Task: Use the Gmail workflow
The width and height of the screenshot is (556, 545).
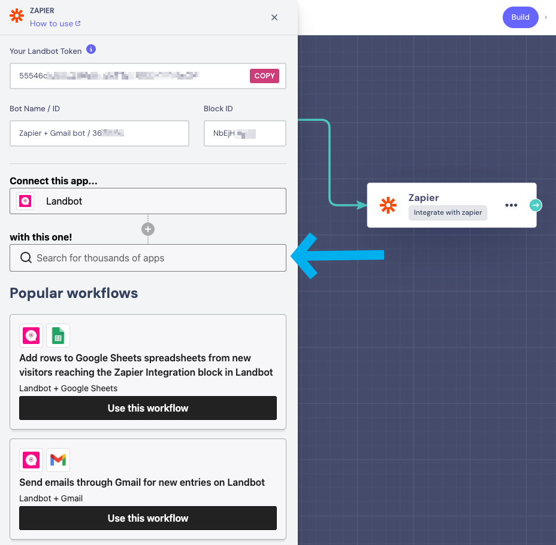Action: [x=148, y=518]
